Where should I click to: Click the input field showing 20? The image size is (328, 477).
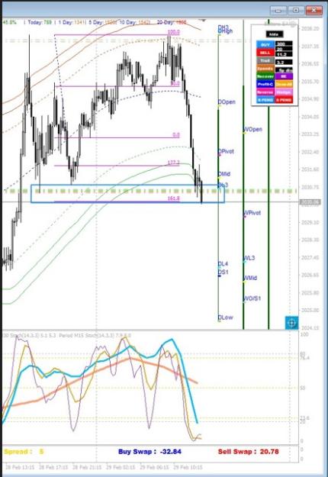coord(284,49)
